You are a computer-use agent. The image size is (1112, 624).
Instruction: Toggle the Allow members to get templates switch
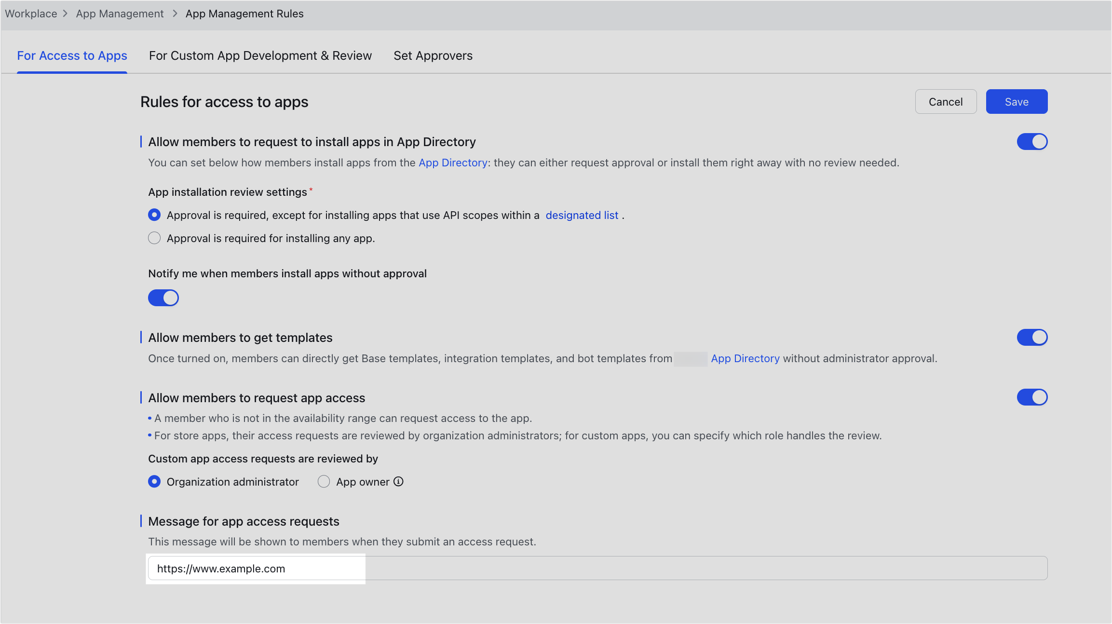click(x=1032, y=338)
